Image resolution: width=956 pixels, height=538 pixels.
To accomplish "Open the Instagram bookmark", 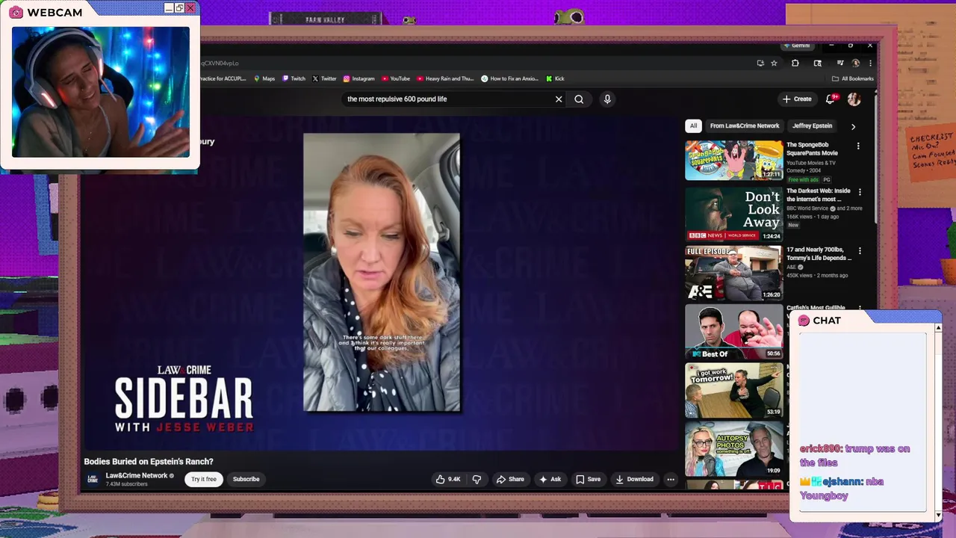I will coord(359,78).
